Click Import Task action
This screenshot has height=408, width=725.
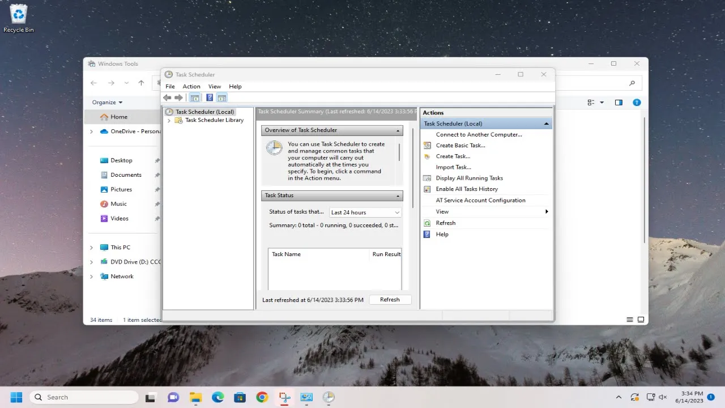point(453,167)
